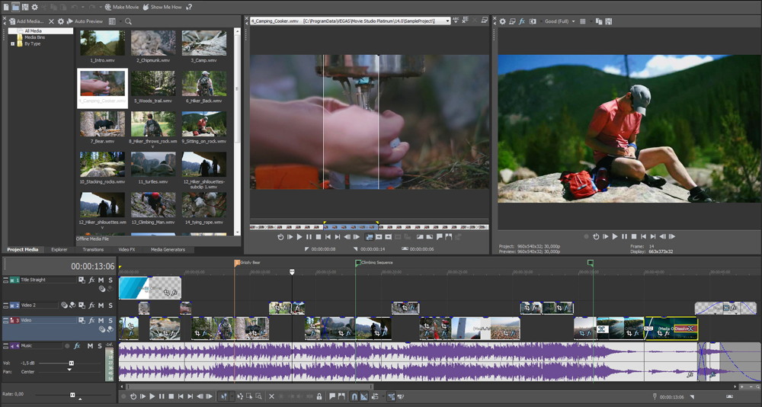Click the Save project icon
Image resolution: width=762 pixels, height=407 pixels.
(24, 7)
